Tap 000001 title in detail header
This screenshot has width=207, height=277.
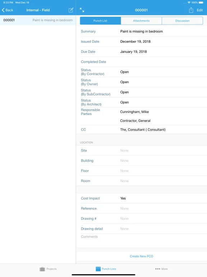click(141, 10)
